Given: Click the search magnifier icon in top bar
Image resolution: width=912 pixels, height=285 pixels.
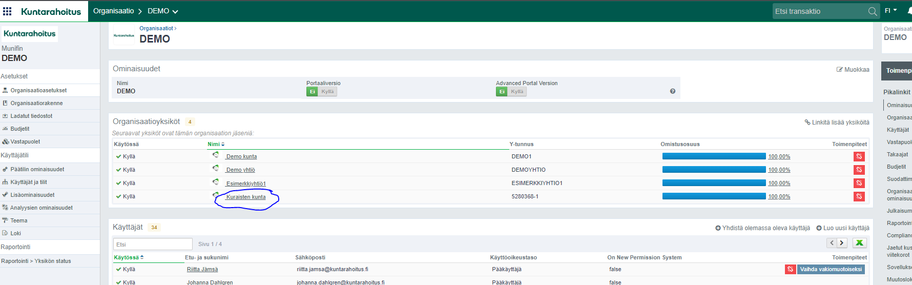Looking at the screenshot, I should (x=873, y=11).
